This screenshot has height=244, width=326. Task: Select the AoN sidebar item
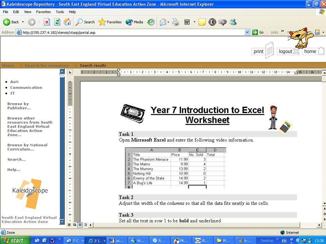(14, 82)
